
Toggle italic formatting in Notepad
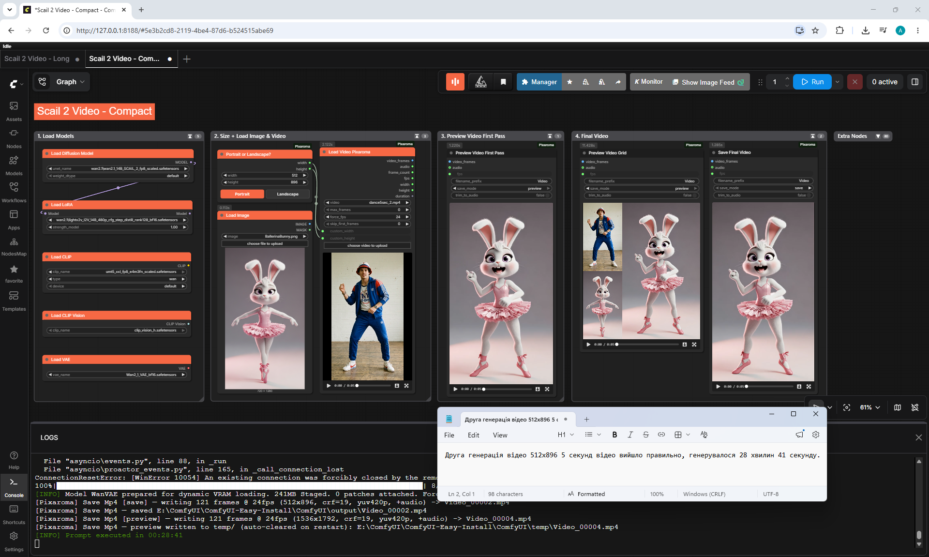point(630,435)
